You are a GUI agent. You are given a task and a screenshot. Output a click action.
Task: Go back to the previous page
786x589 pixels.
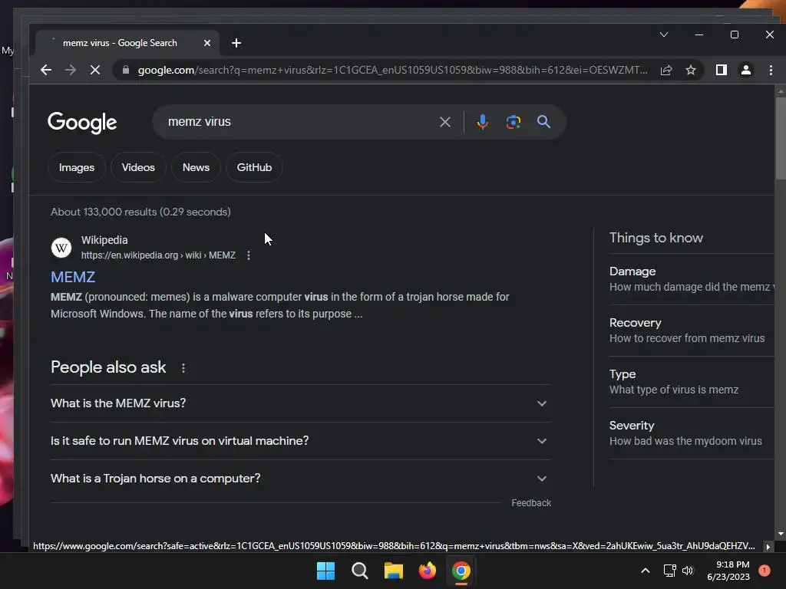click(45, 70)
